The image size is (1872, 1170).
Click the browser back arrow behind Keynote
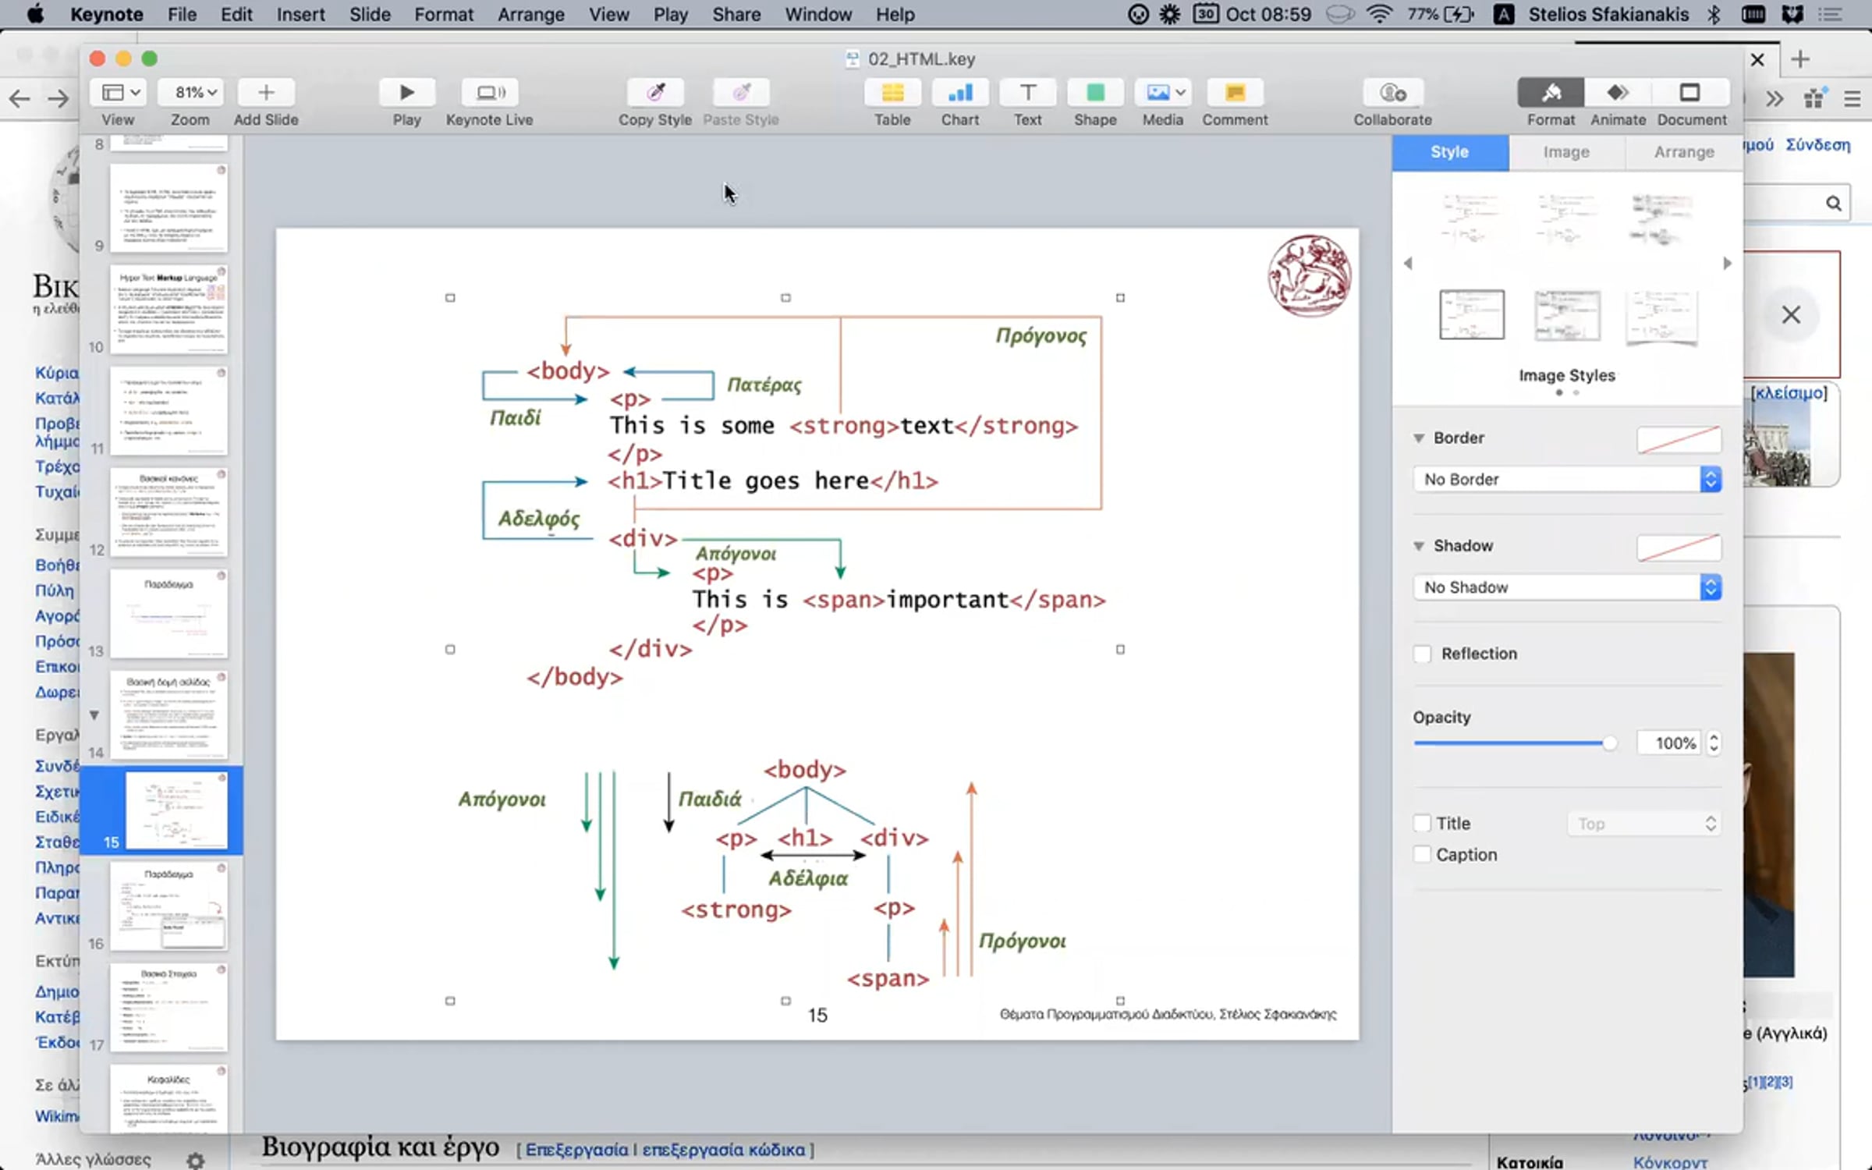(x=19, y=98)
